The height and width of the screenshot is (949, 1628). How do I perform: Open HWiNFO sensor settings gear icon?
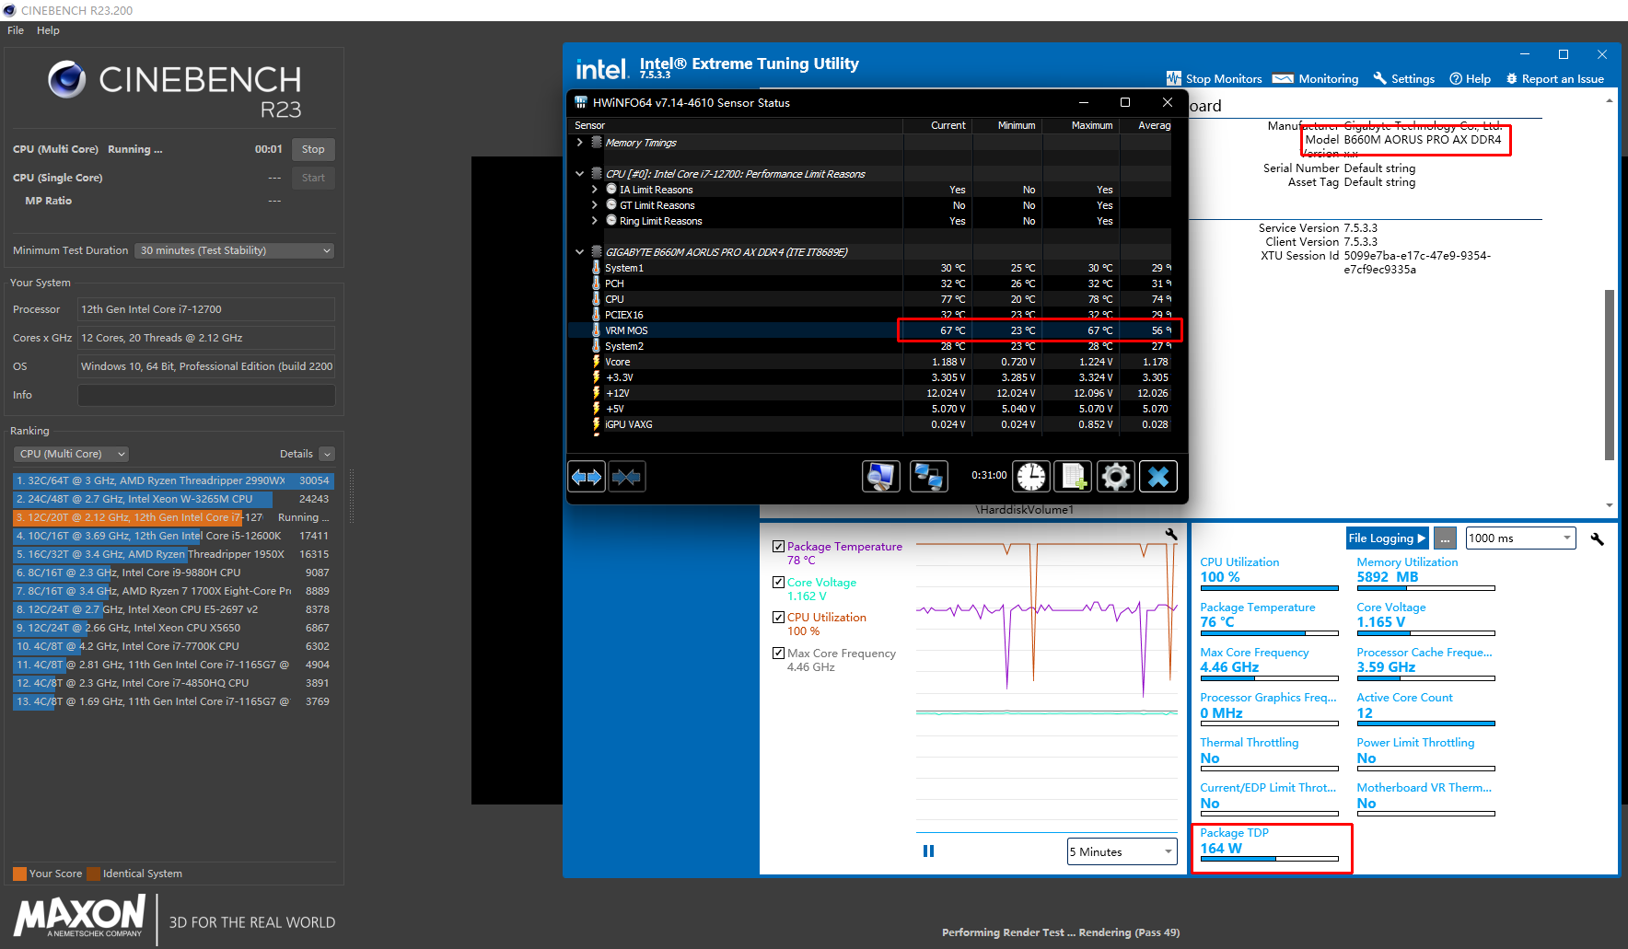point(1115,477)
